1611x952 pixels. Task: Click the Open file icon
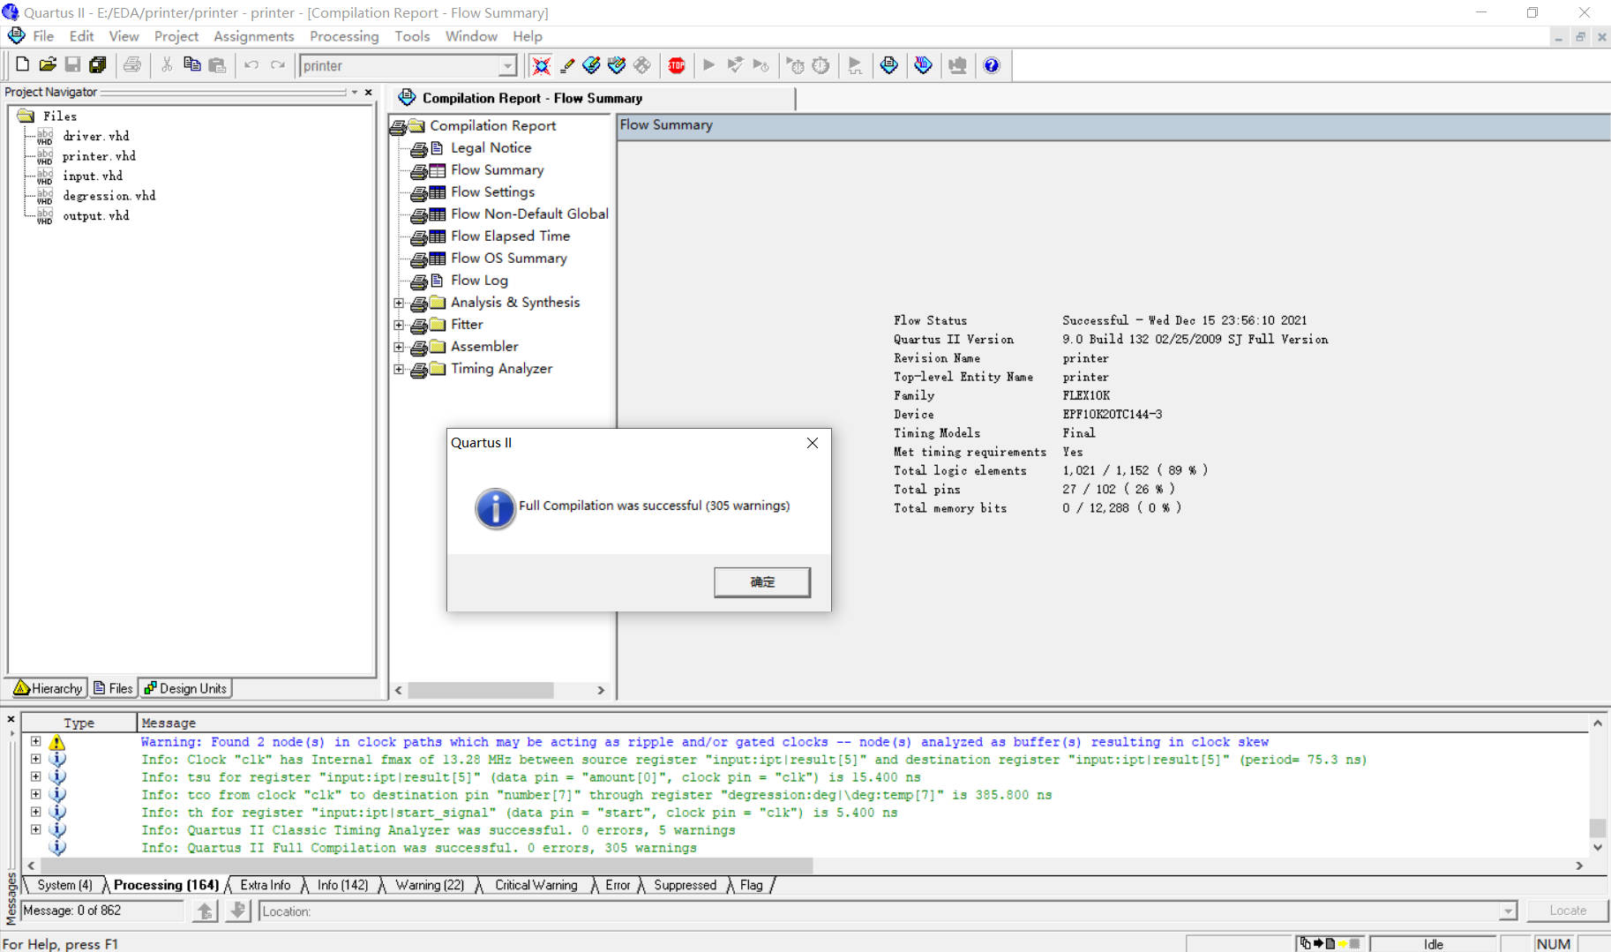coord(48,64)
